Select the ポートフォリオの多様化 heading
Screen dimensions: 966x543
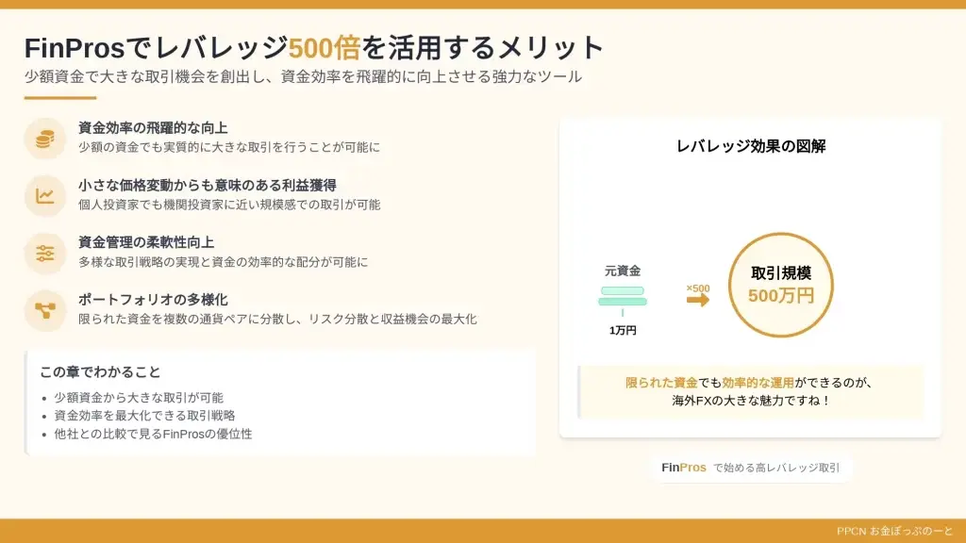[x=153, y=300]
